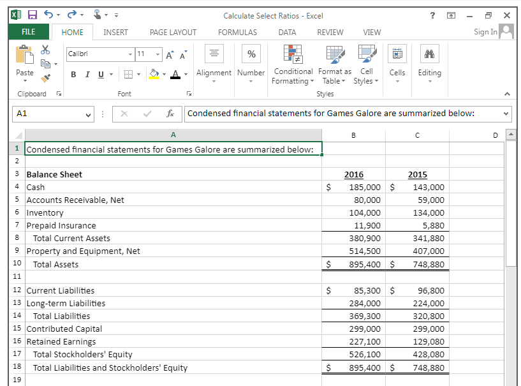Switch to the FORMULAS ribbon tab
The width and height of the screenshot is (521, 386).
pos(237,32)
